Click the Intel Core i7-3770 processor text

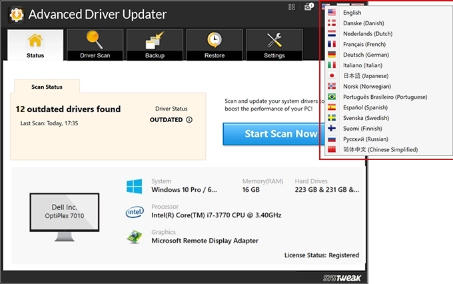pyautogui.click(x=217, y=215)
